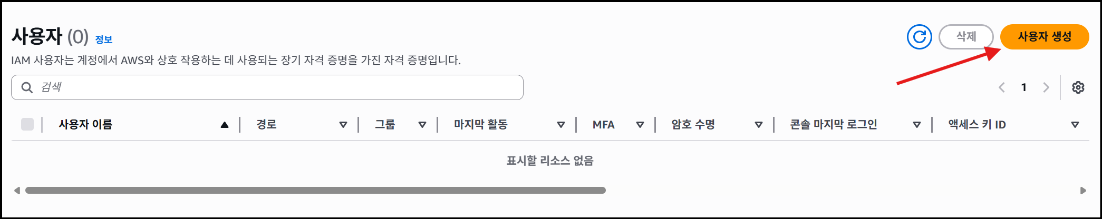Viewport: 1102px width, 219px height.
Task: Open table preferences gear icon
Action: [x=1078, y=87]
